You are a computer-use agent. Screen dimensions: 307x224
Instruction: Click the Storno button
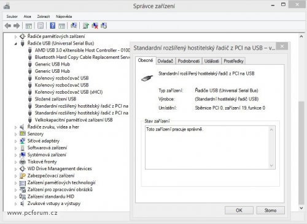[271, 211]
